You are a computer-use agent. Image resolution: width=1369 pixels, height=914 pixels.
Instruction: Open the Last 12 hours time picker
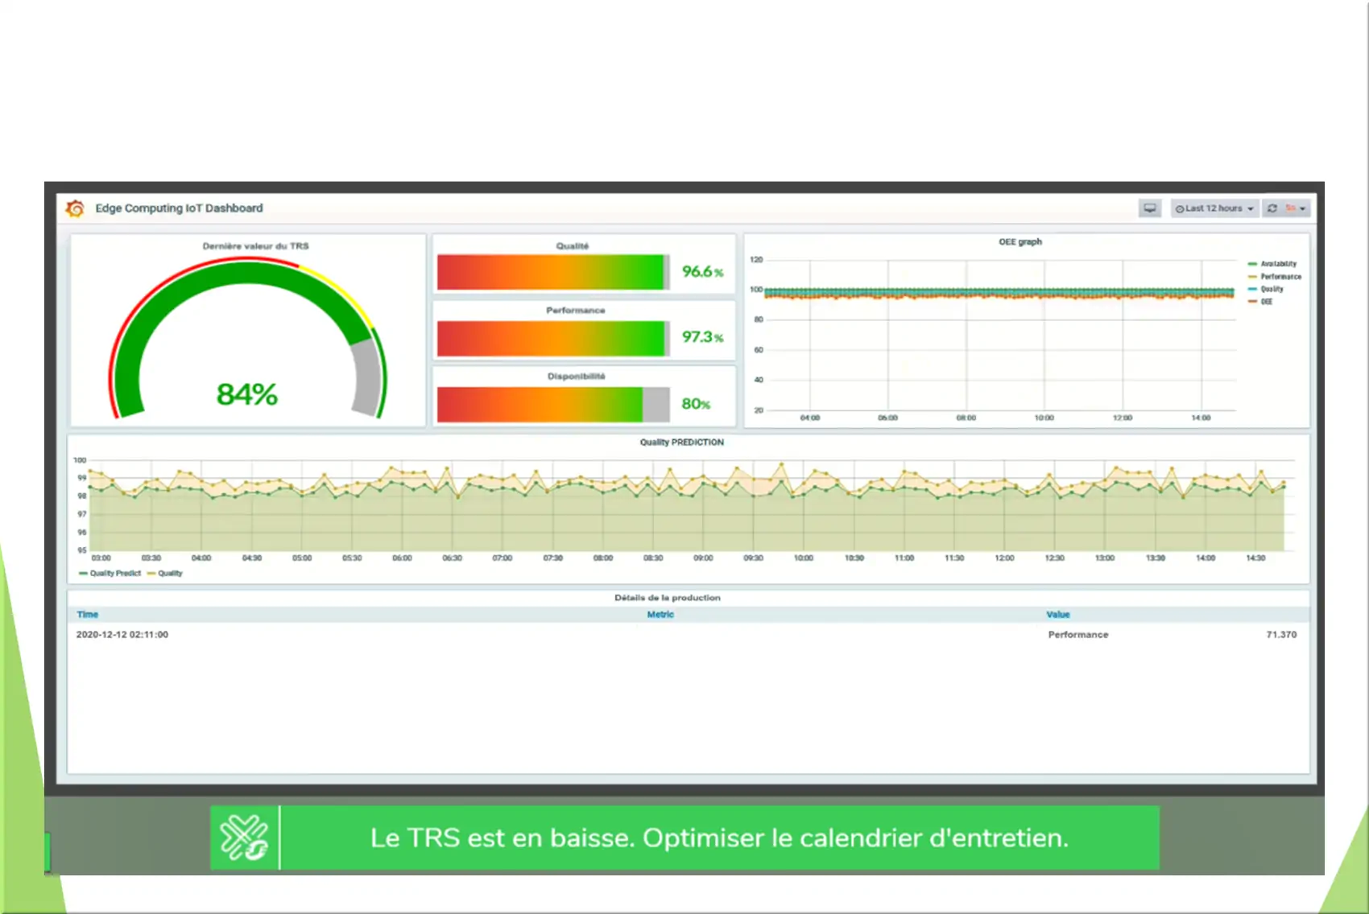click(x=1214, y=208)
